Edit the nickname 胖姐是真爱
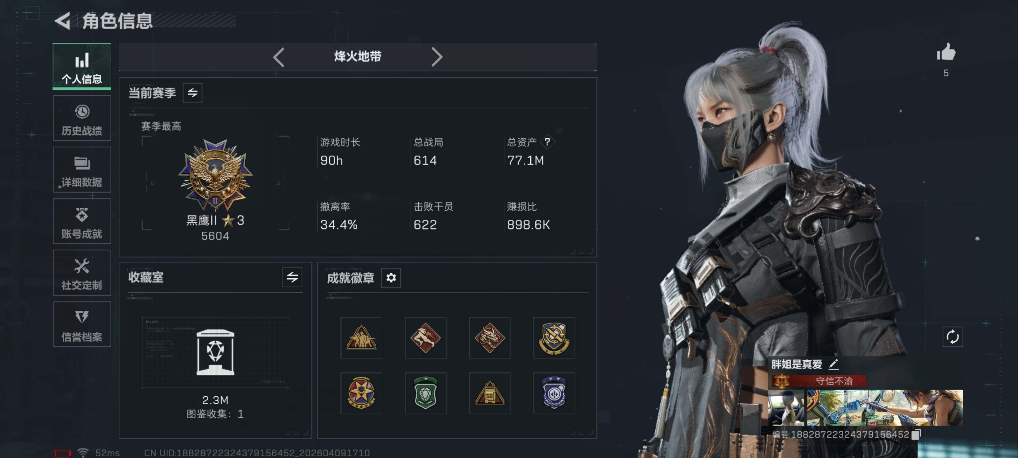1018x458 pixels. tap(833, 364)
